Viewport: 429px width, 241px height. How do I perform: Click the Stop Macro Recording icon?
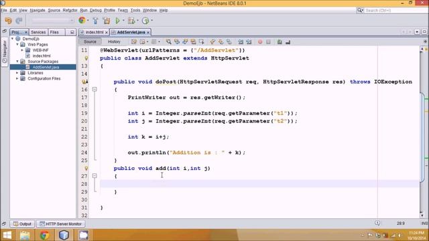(268, 42)
